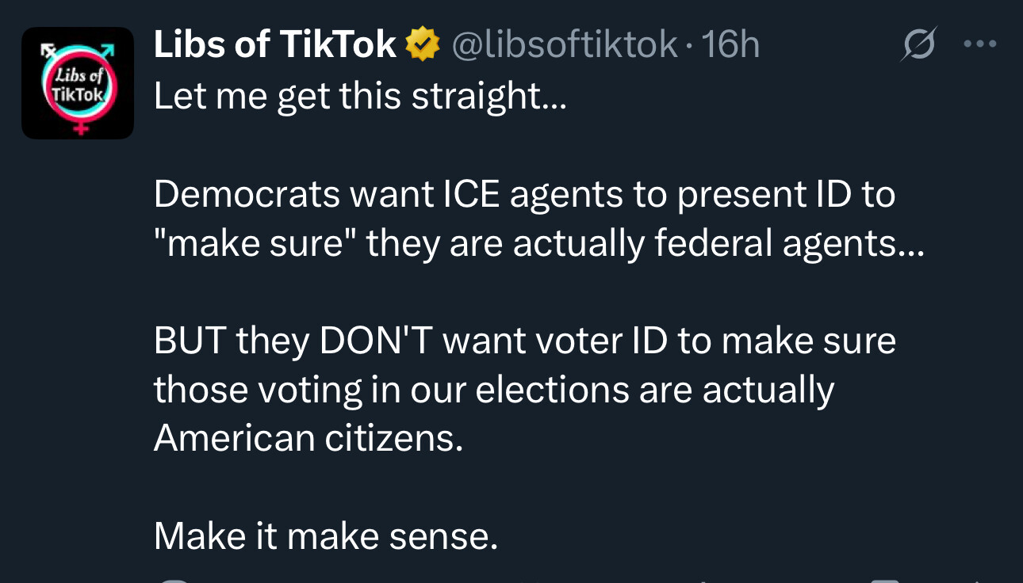Open the @libsoftiktok handle link
This screenshot has width=1023, height=583.
tap(565, 44)
